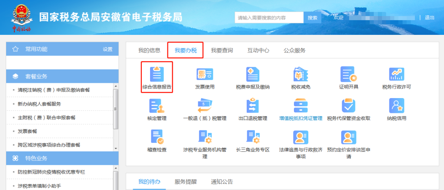Open 涉税表单填制小助手
The width and height of the screenshot is (444, 190).
click(x=39, y=186)
